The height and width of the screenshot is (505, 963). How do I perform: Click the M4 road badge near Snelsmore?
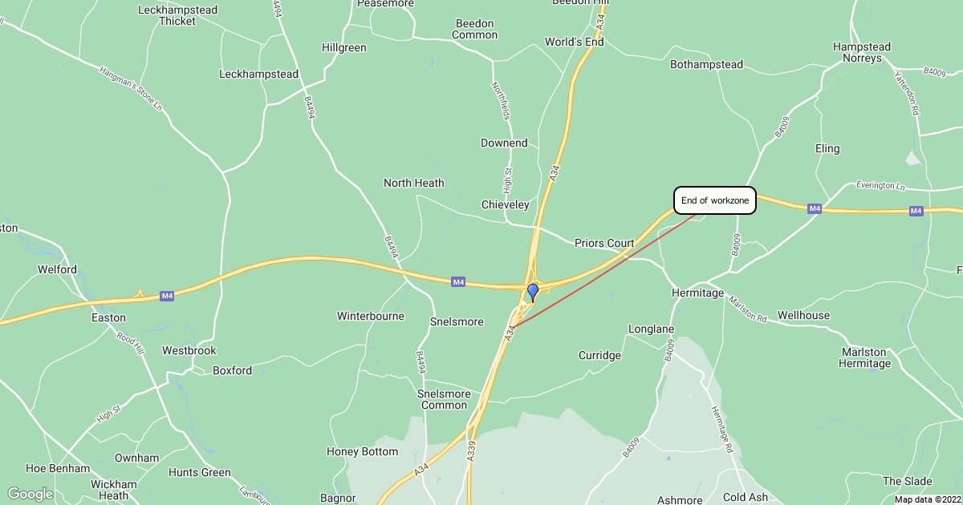tap(458, 281)
